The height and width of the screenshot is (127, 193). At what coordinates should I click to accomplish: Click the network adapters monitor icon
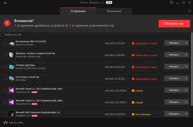[x=11, y=67]
